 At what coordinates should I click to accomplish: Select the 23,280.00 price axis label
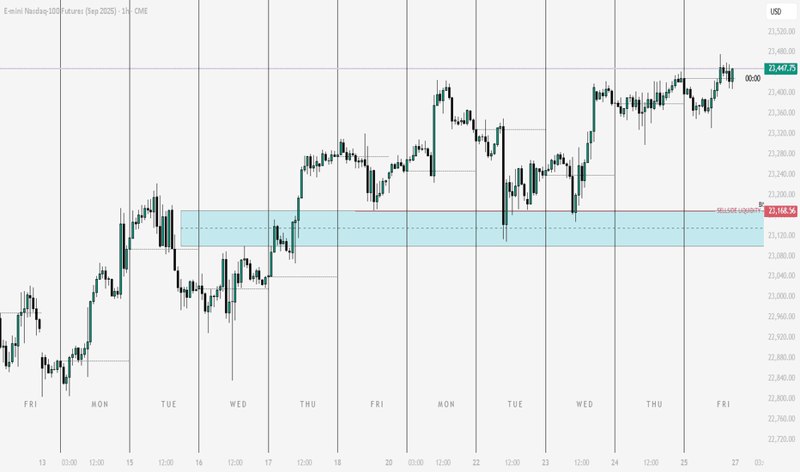[781, 154]
